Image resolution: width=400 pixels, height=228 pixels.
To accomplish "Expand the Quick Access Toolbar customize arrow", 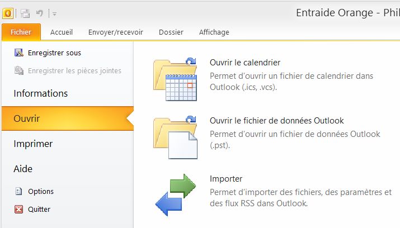I will [54, 13].
